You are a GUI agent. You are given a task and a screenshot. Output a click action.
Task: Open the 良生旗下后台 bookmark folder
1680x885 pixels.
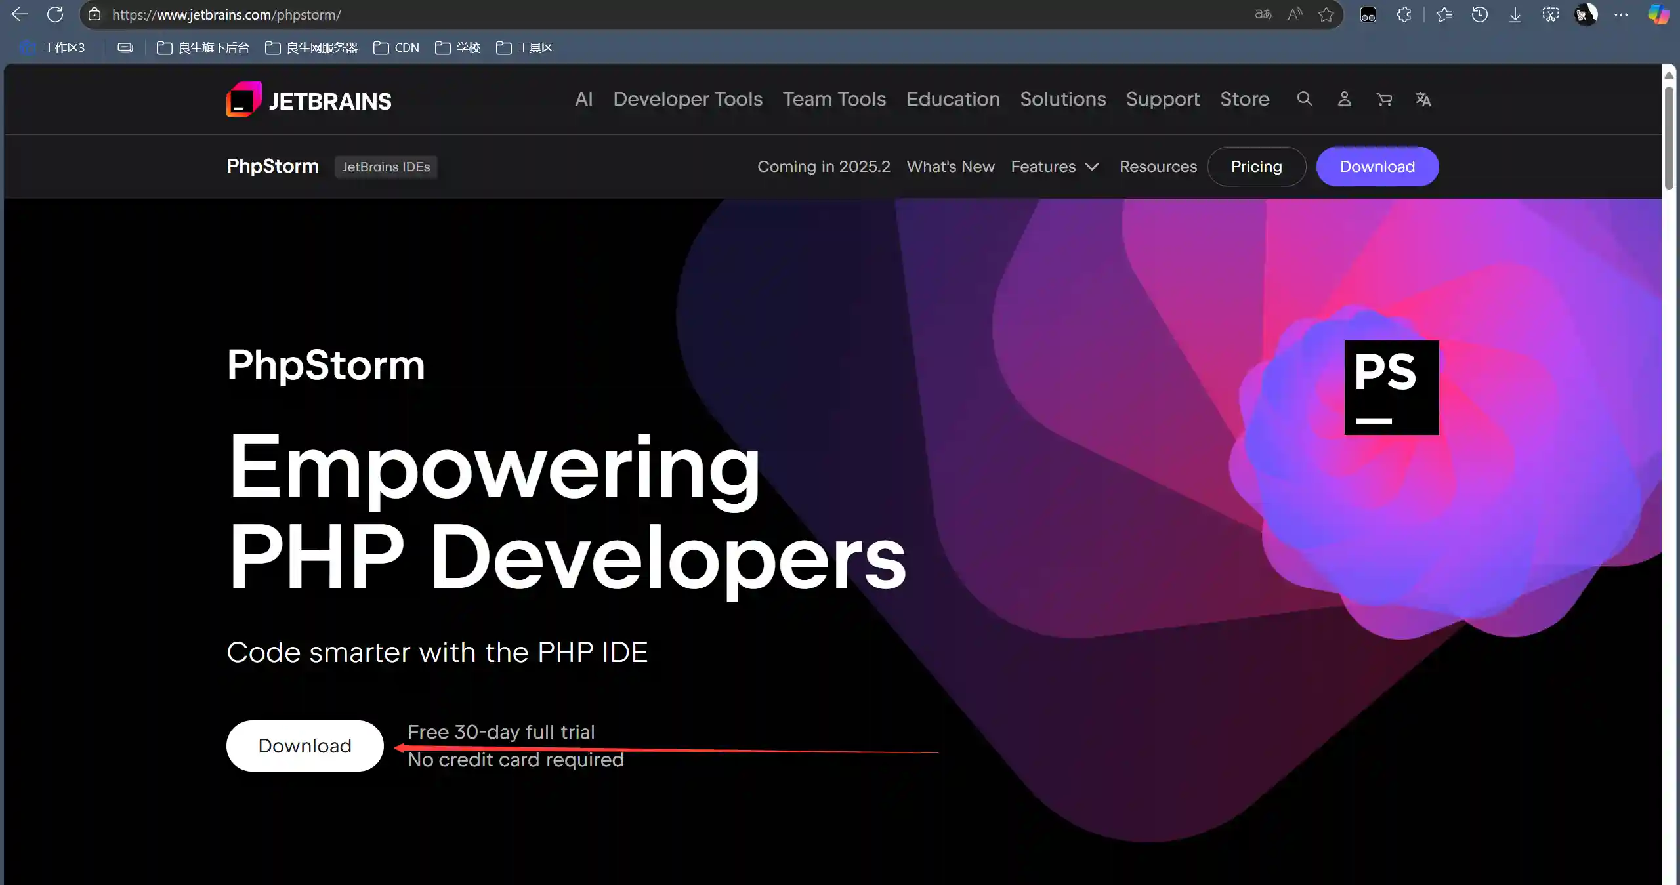(x=203, y=47)
